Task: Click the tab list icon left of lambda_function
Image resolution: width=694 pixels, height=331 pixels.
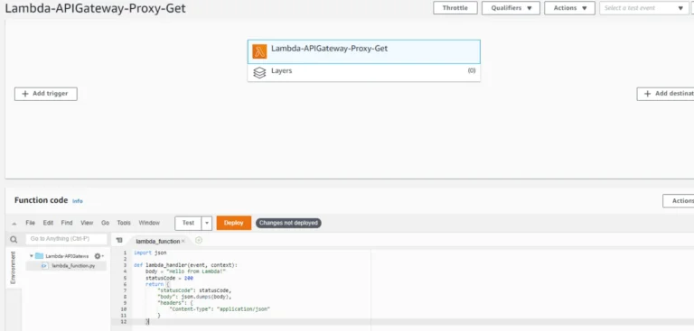Action: pos(119,241)
